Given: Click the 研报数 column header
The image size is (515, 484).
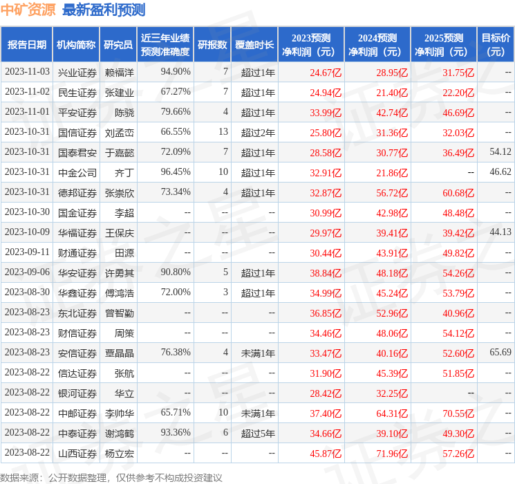Looking at the screenshot, I should [x=212, y=45].
